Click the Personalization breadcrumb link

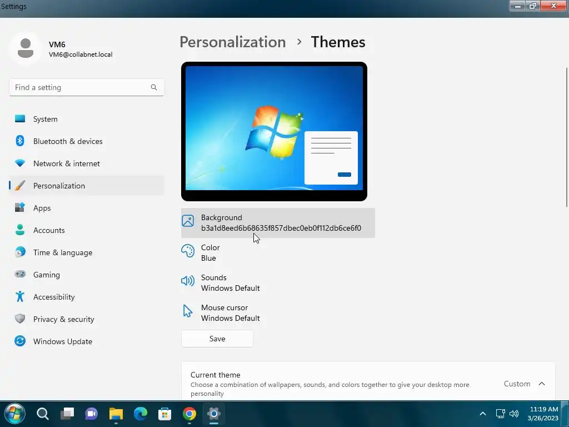click(233, 42)
